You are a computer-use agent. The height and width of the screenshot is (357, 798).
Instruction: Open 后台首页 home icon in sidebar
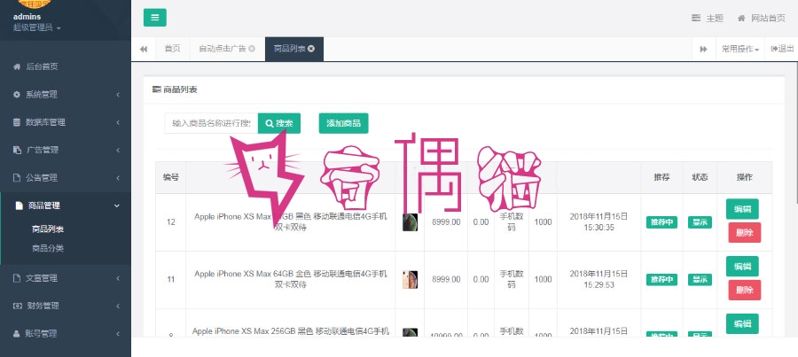[x=17, y=66]
